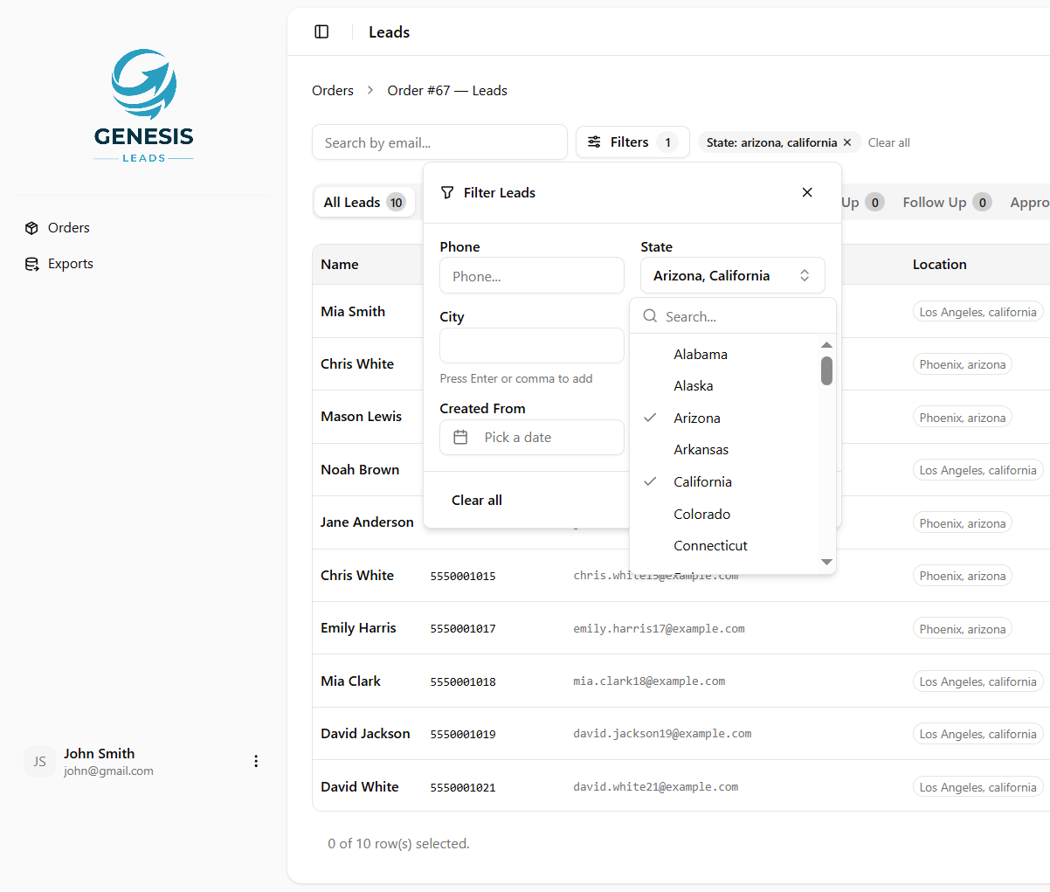Click email david.jackson19@example.com

pyautogui.click(x=662, y=734)
